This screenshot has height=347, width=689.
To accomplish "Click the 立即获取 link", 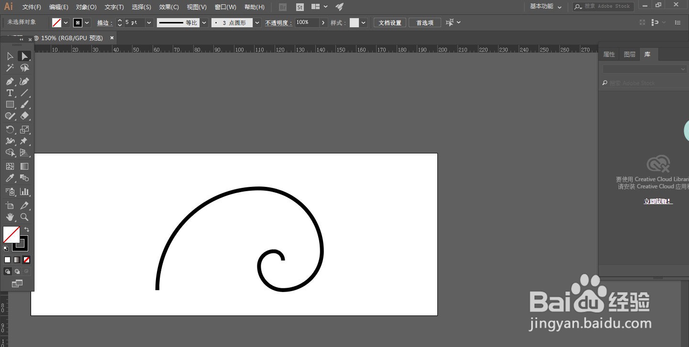I will tap(658, 201).
